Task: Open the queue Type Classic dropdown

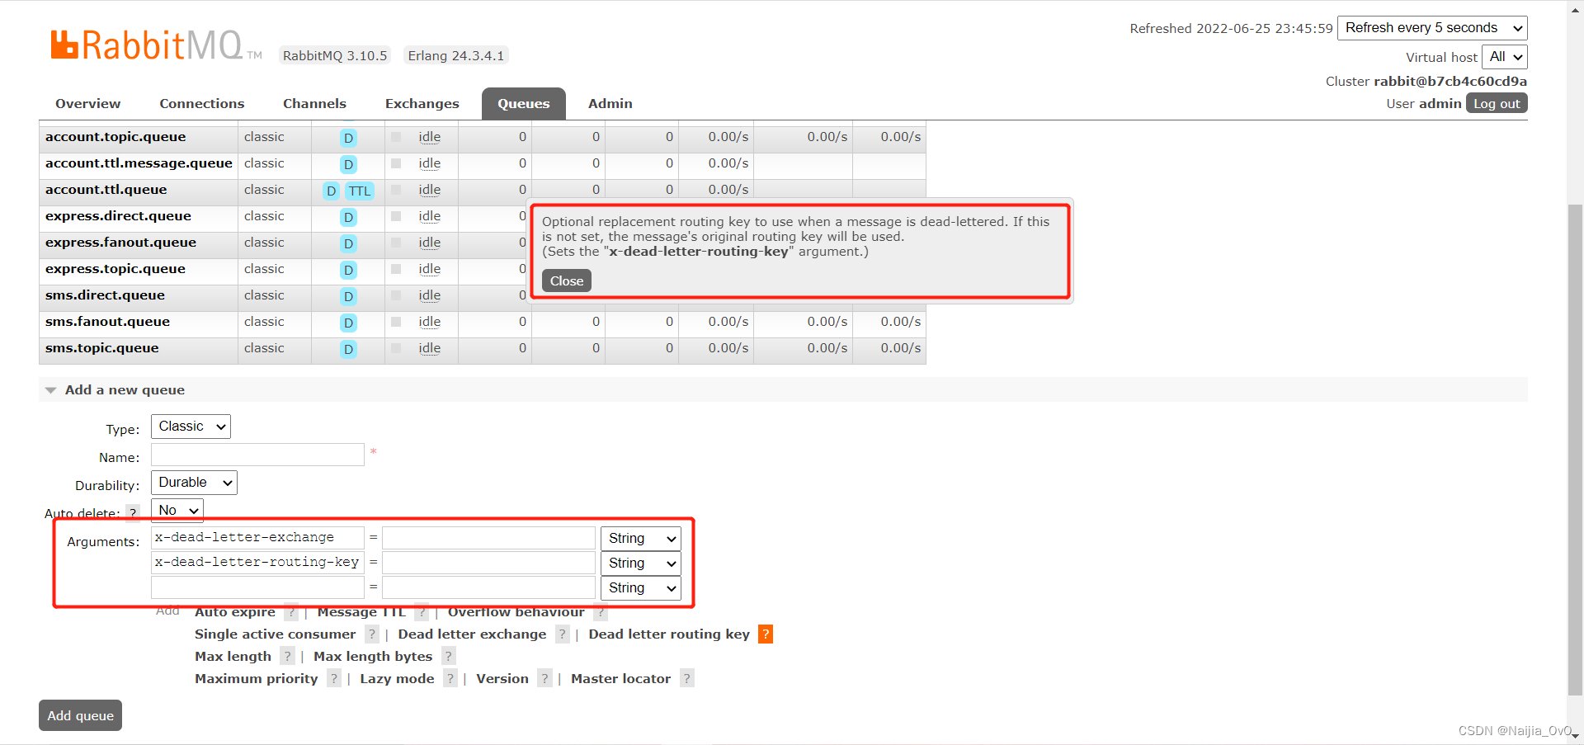Action: coord(191,427)
